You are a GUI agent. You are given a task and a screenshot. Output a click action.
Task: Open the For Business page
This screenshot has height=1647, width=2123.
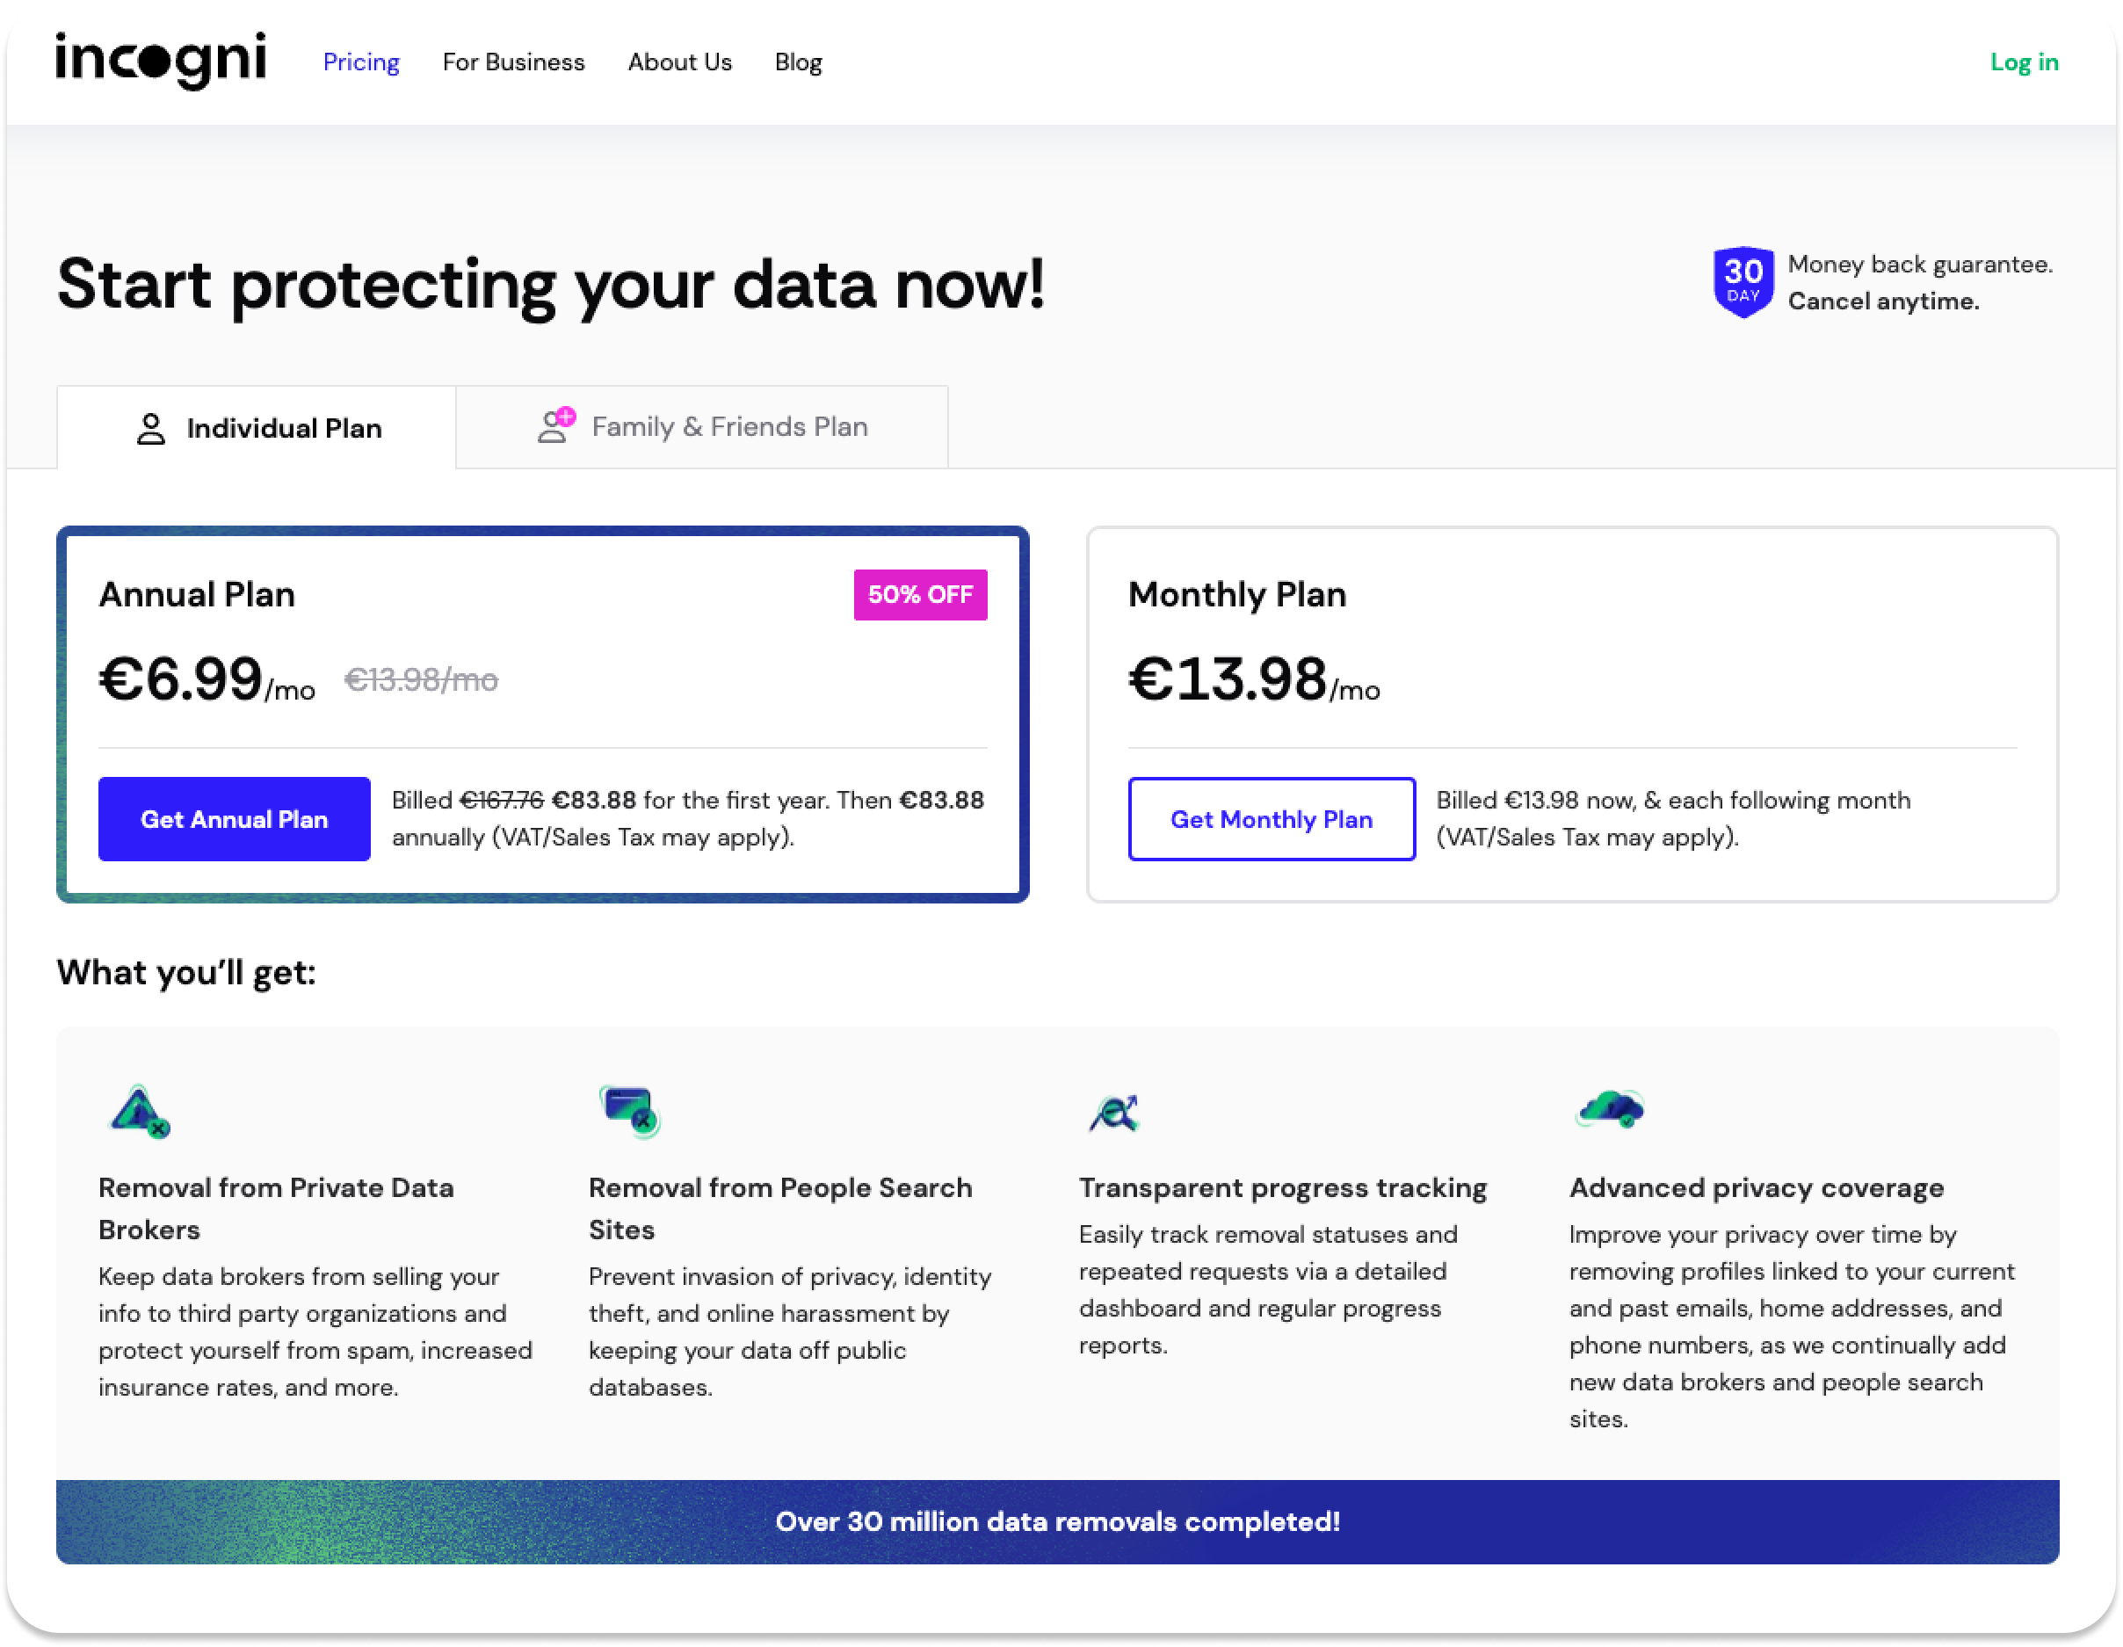click(x=513, y=62)
